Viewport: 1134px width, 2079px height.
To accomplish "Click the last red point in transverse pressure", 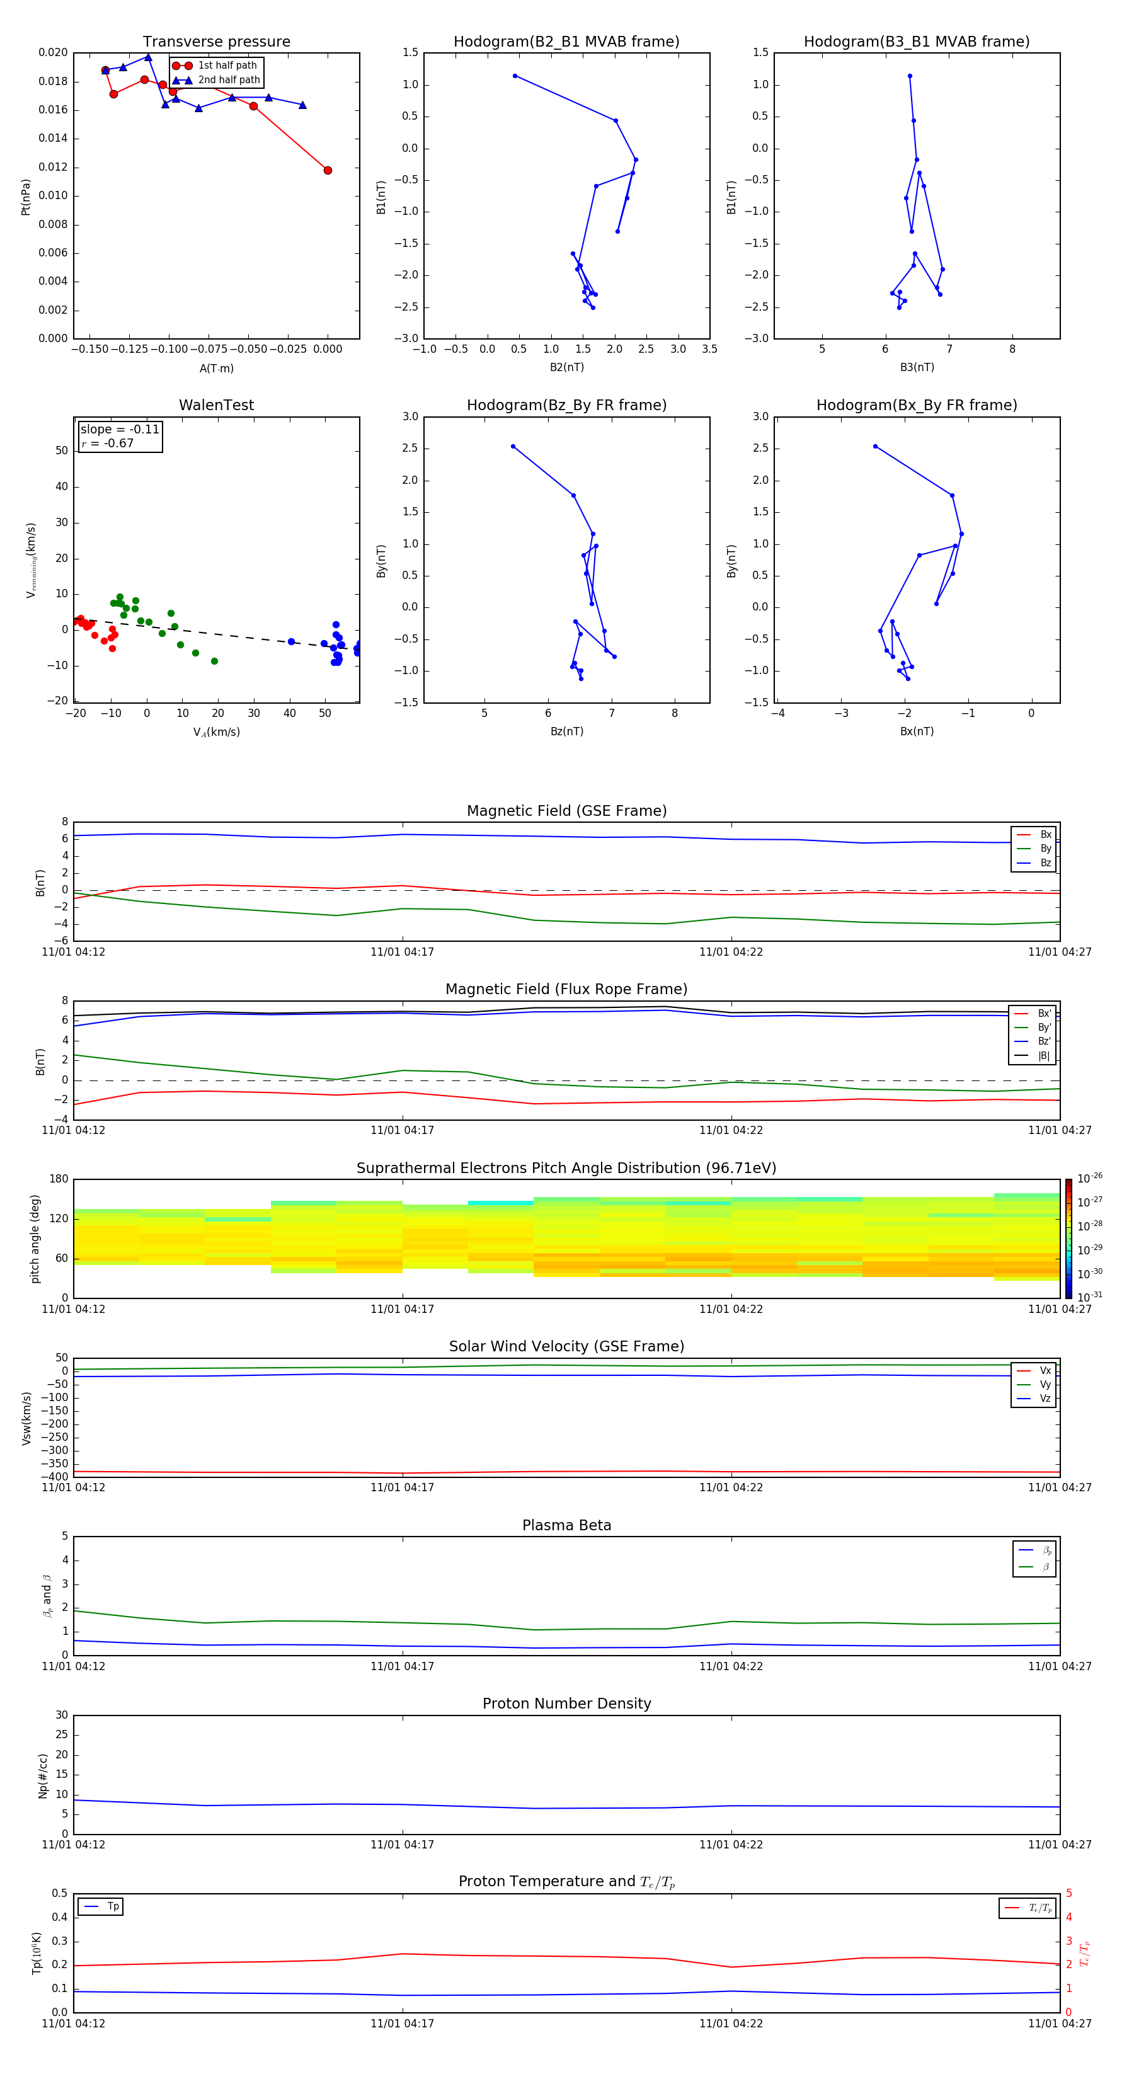I will point(328,170).
